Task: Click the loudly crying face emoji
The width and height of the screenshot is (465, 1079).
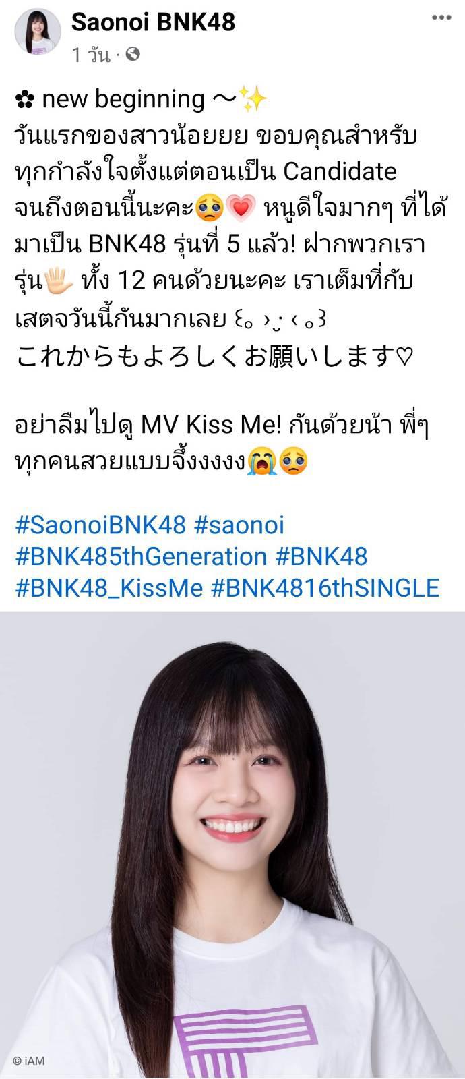Action: pos(261,461)
